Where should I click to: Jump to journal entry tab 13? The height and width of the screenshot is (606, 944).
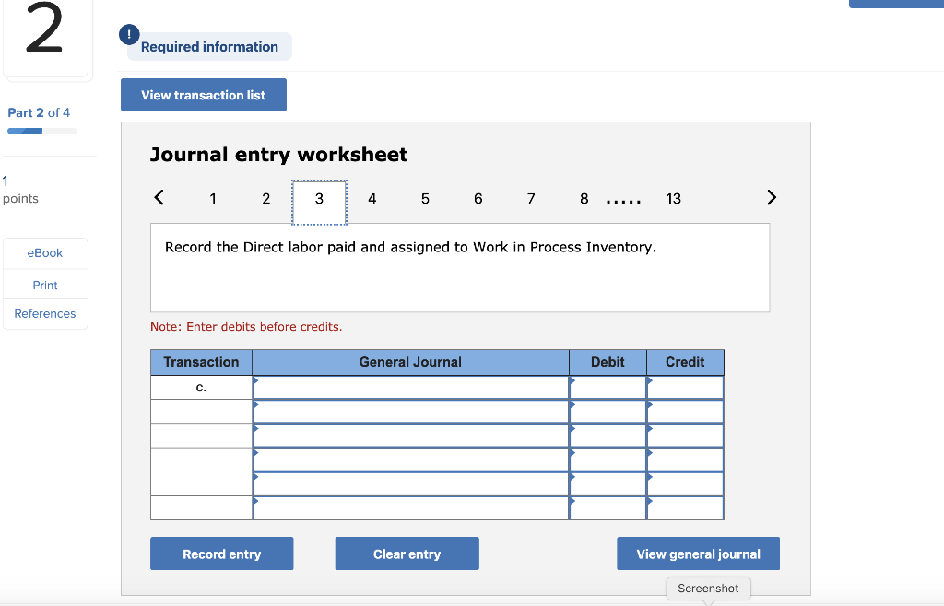click(673, 198)
